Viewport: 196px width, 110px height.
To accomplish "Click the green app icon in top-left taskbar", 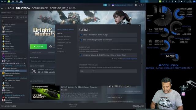I will pyautogui.click(x=9, y=1).
